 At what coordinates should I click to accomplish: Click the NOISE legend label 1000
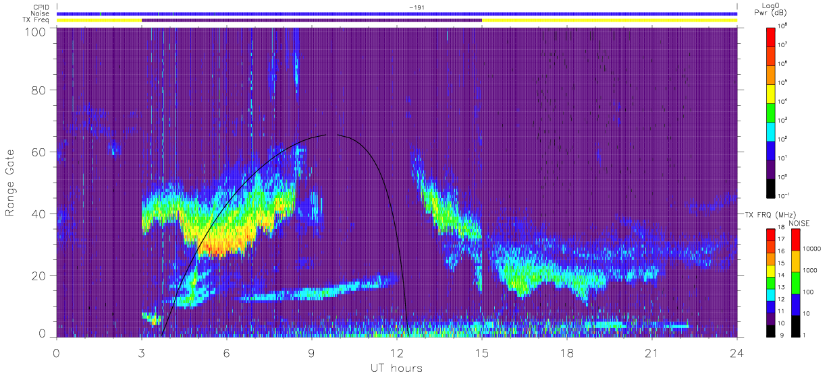pos(809,271)
